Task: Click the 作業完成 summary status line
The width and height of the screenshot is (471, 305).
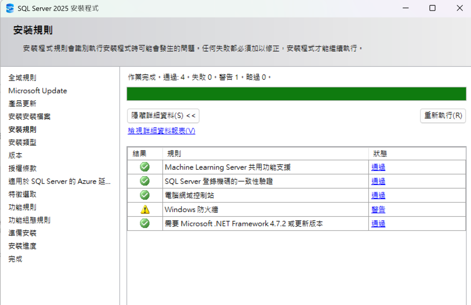Action: click(x=200, y=77)
